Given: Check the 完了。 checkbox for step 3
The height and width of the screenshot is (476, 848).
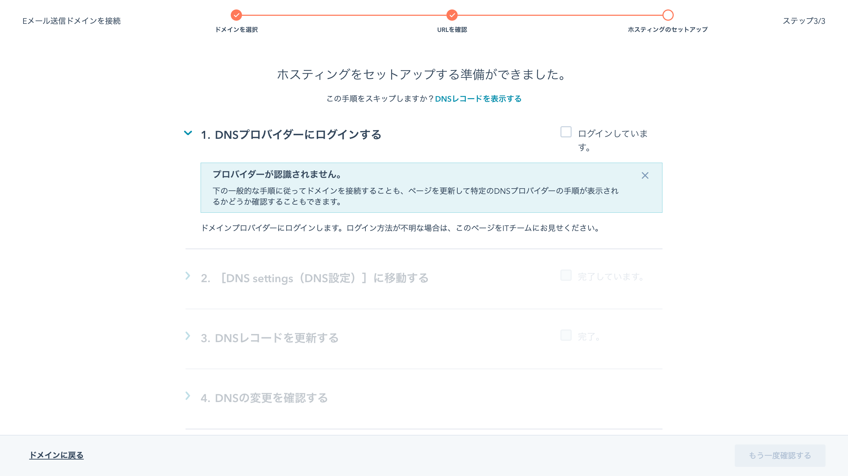Looking at the screenshot, I should tap(566, 335).
